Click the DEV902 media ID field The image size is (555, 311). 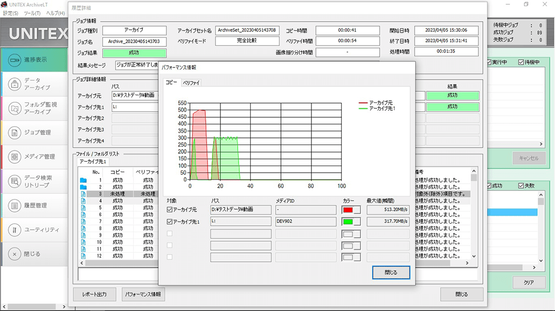(x=306, y=222)
